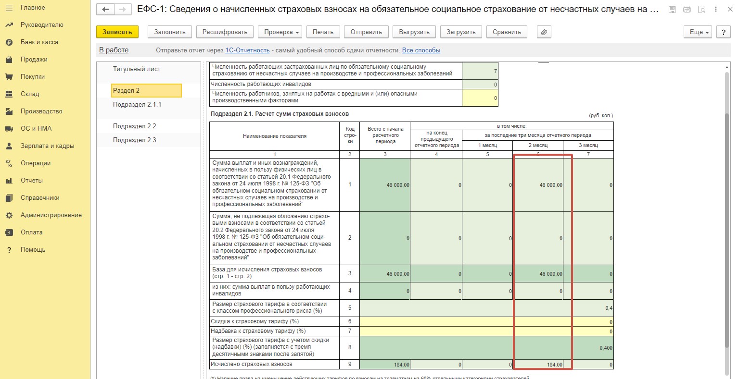Click the Зарплата и кадры menu label

[x=47, y=146]
